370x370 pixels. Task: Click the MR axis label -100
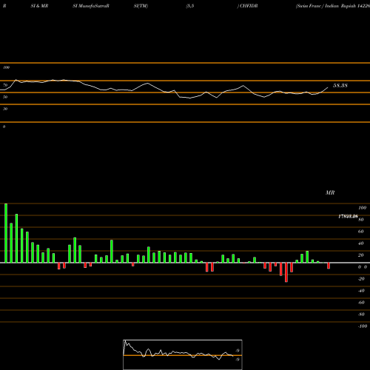[x=363, y=326]
